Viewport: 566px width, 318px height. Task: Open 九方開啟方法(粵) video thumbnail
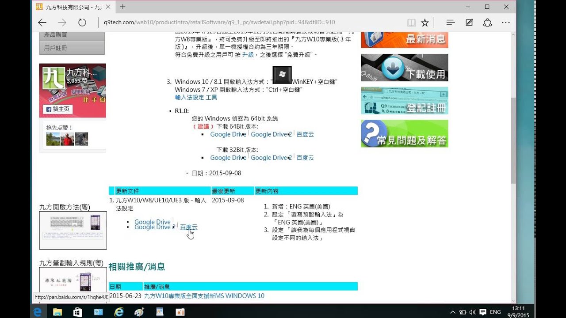(x=73, y=230)
